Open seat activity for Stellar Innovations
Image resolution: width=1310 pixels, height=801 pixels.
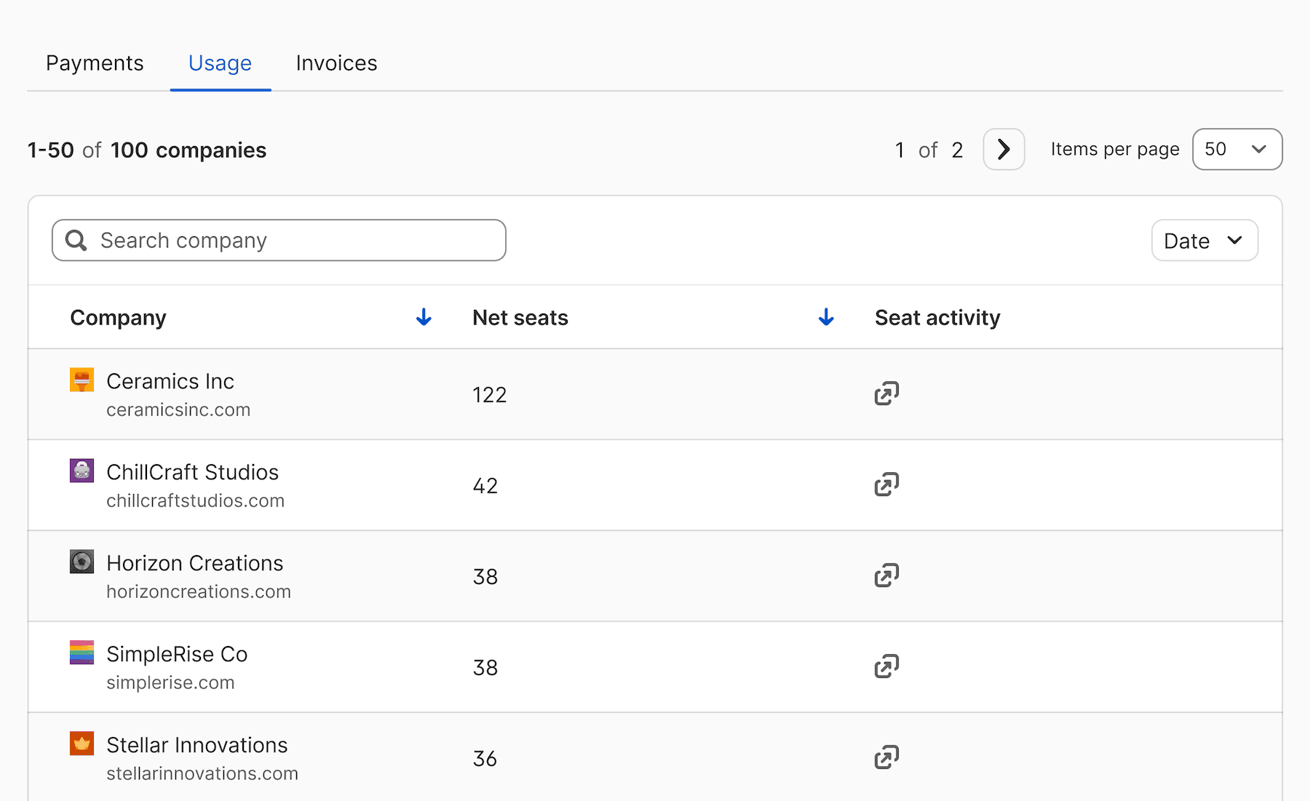click(x=886, y=757)
